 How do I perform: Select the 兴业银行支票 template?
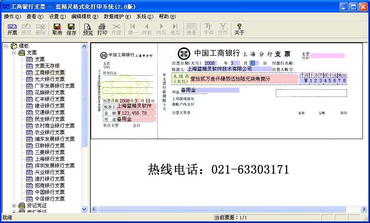click(50, 172)
